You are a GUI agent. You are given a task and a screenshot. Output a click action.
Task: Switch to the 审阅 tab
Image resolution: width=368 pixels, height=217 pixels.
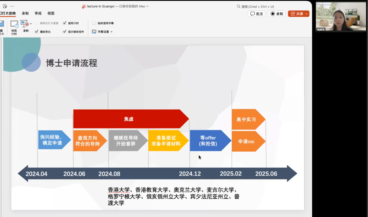point(38,13)
